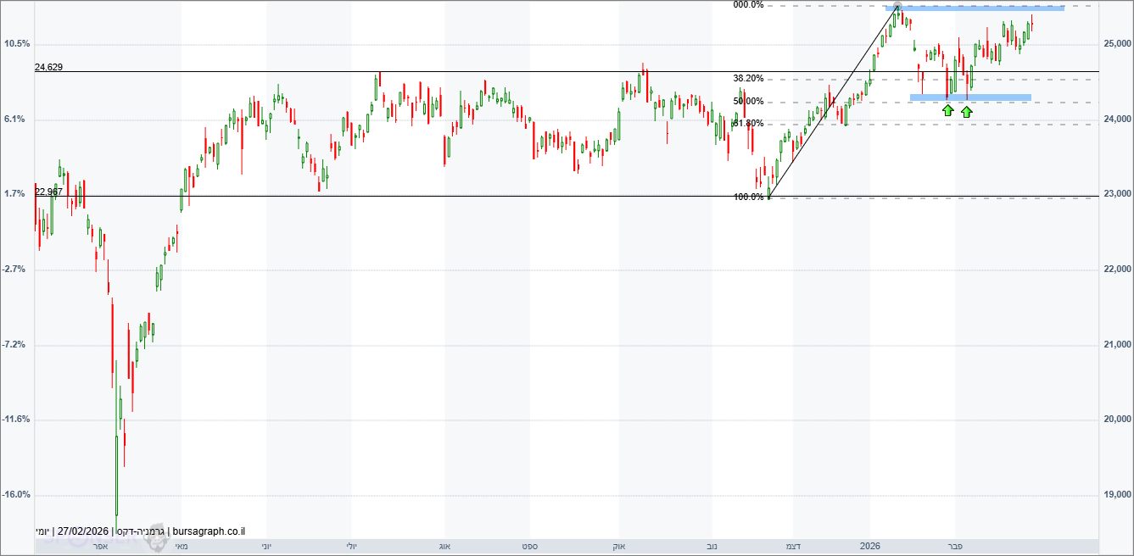
Task: Click the אוג month label on time axis
Action: coord(444,547)
